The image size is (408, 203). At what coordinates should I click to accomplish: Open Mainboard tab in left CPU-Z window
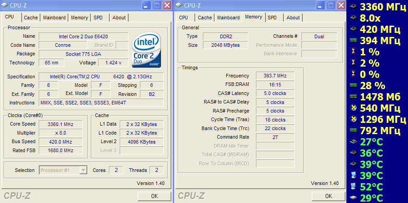coord(54,18)
